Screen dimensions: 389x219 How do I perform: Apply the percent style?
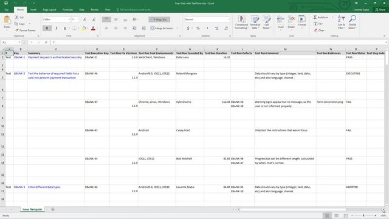[x=198, y=29]
